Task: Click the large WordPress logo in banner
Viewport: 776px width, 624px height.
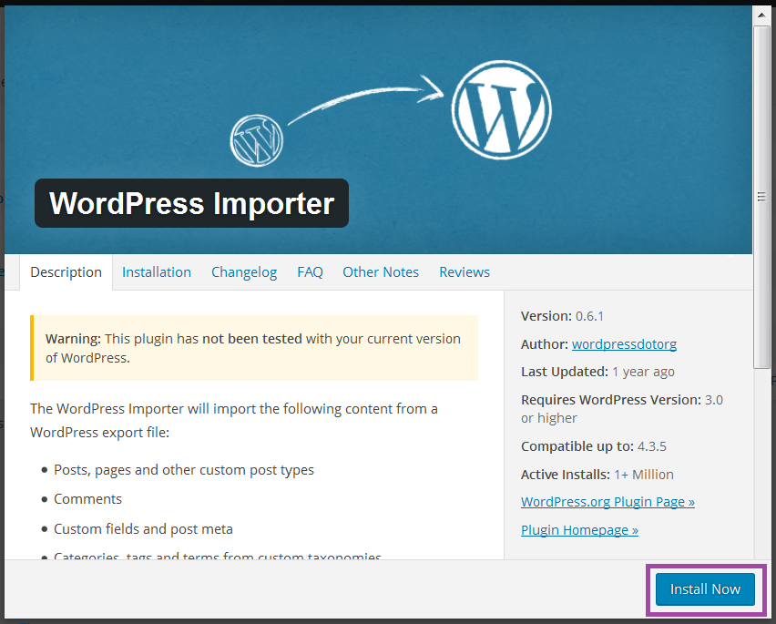Action: point(501,110)
